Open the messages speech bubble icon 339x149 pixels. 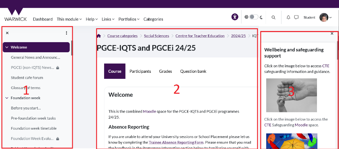[x=296, y=17]
